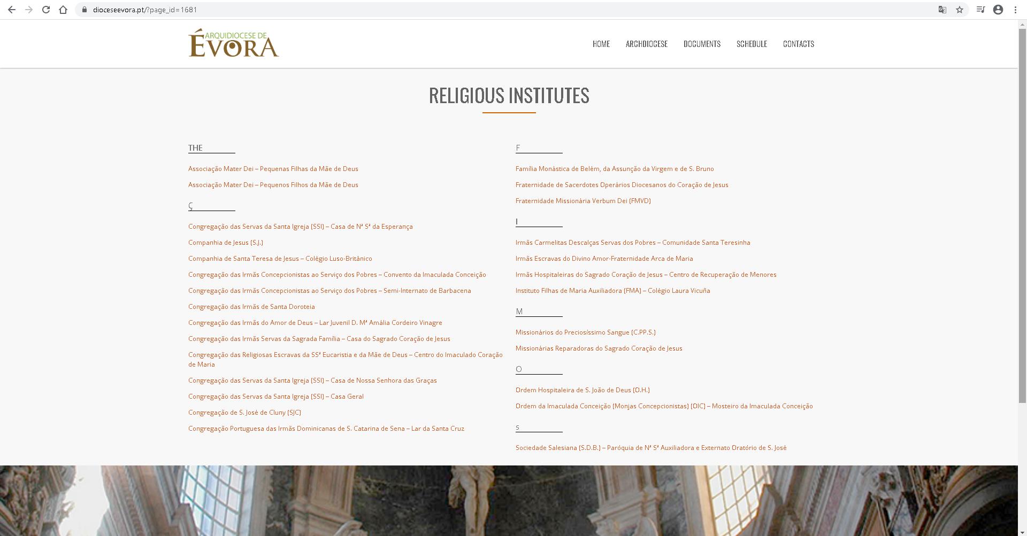Bookmark this page with the star icon
Image resolution: width=1027 pixels, height=536 pixels.
(x=960, y=10)
